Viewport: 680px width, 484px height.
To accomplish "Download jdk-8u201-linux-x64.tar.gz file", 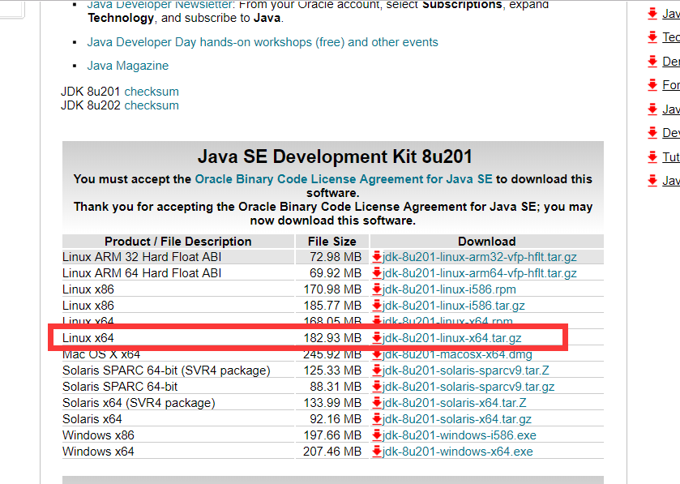I will (x=452, y=338).
